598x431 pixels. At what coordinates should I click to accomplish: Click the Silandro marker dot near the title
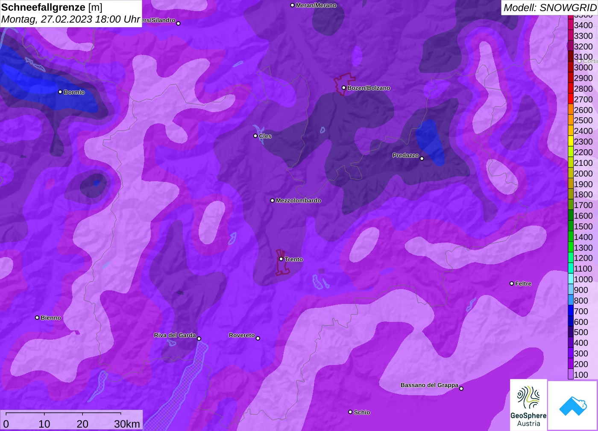[x=179, y=23]
